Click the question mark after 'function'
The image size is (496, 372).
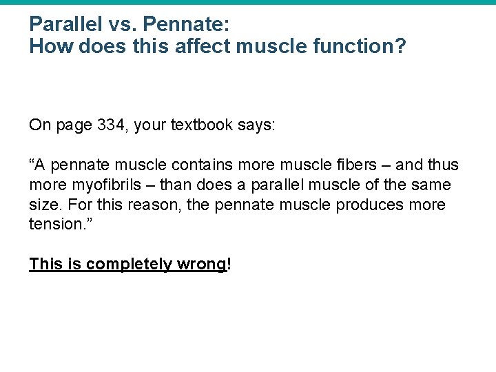[x=402, y=47]
